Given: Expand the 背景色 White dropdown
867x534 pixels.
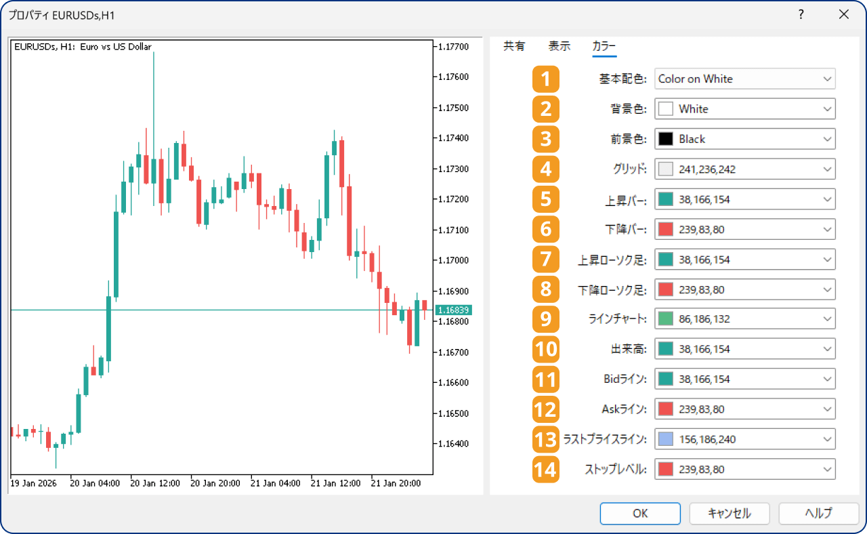Looking at the screenshot, I should (744, 108).
